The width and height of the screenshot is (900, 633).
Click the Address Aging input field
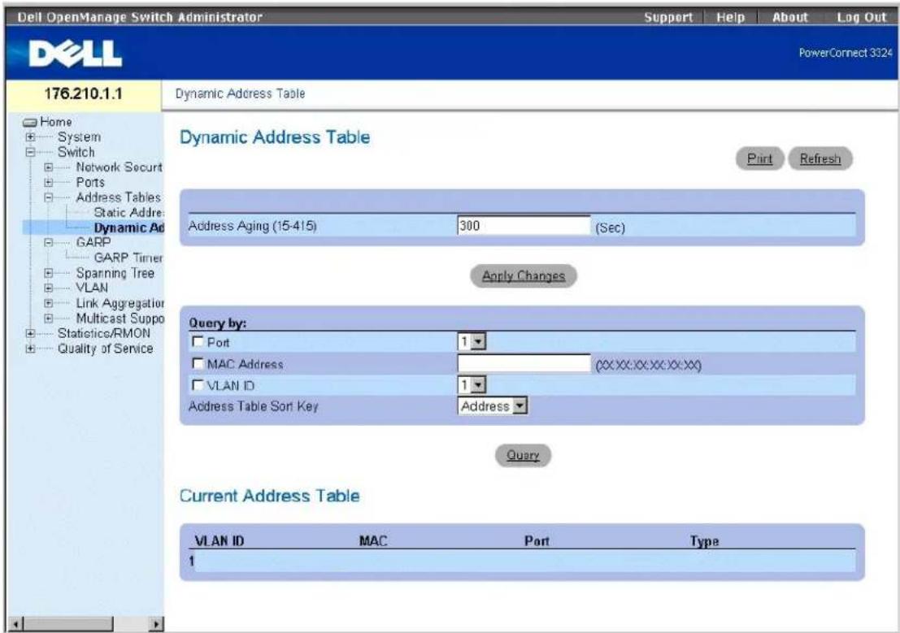pos(524,226)
